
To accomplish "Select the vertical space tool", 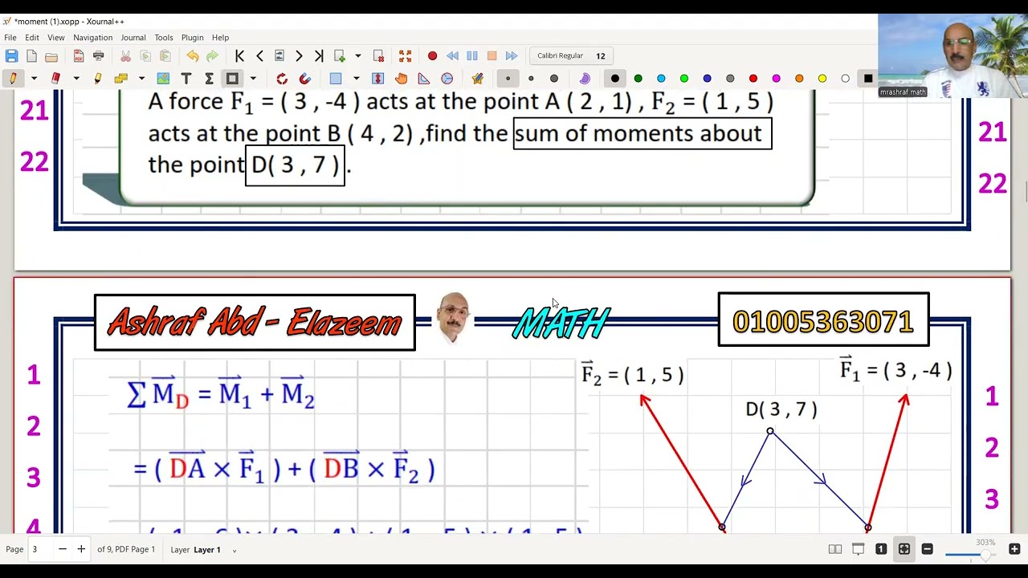I will (x=378, y=79).
